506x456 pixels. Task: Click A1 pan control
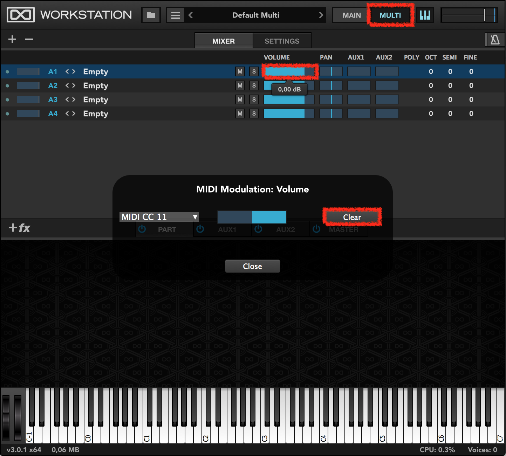tap(331, 71)
